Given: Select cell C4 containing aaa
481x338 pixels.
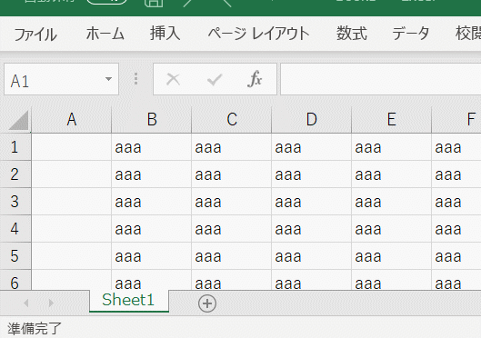Looking at the screenshot, I should coord(232,229).
